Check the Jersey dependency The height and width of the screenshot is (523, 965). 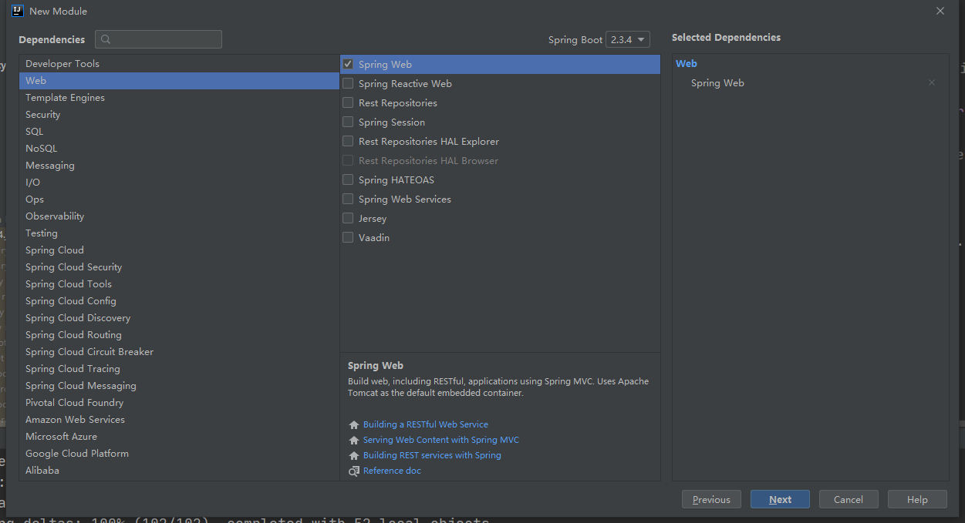click(x=348, y=218)
